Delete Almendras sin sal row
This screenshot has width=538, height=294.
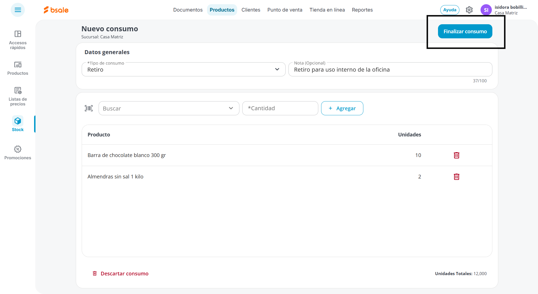pyautogui.click(x=457, y=177)
